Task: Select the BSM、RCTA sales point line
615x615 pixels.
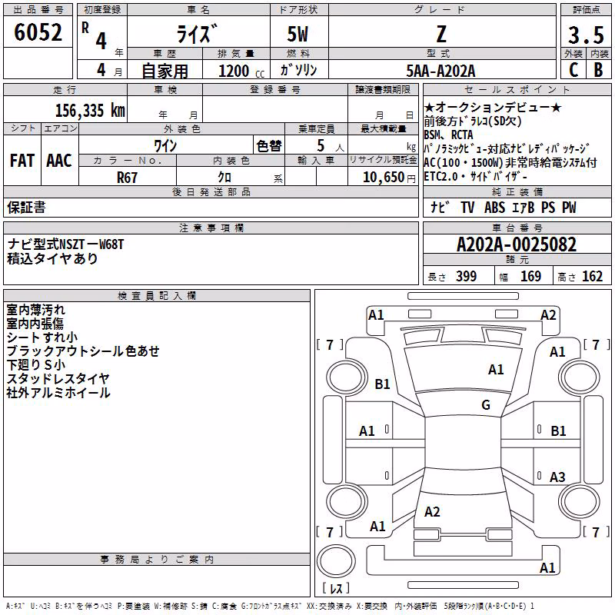Action: [449, 135]
